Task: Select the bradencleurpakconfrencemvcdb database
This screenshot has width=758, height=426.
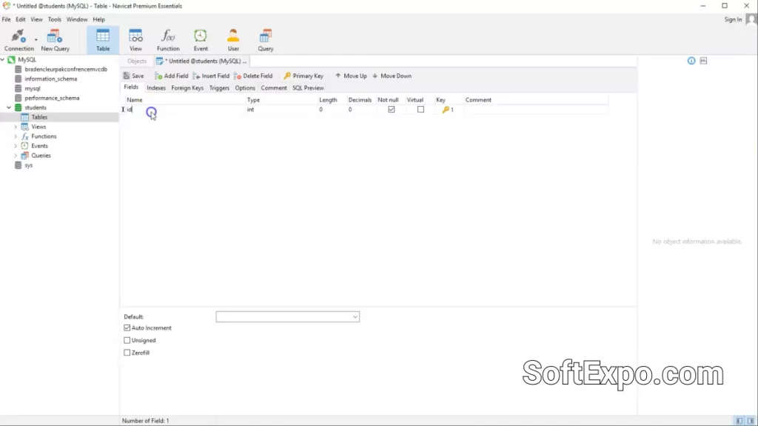Action: [66, 69]
